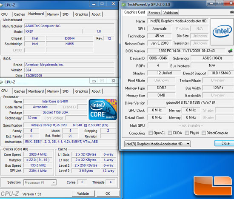Click the Bus Width 128 Bit value

(218, 88)
